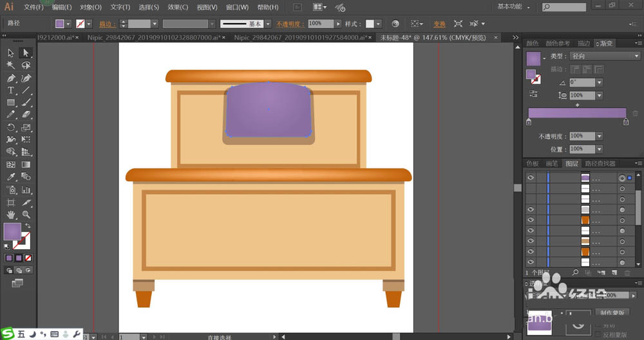Screen dimensions: 644x340
Task: Select the Eyedropper tool
Action: click(x=11, y=177)
